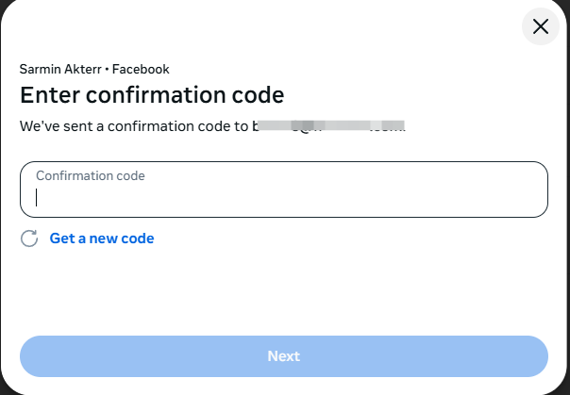Click the blurred email address text
The image size is (570, 395).
[x=328, y=125]
